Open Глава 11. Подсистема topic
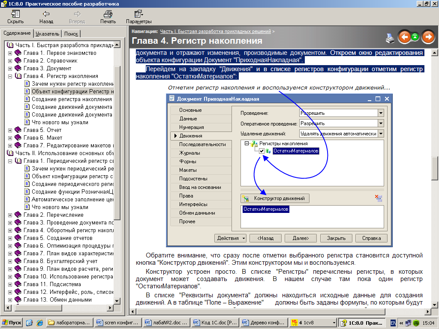Screen dimensions: 439x329 pyautogui.click(x=52, y=284)
